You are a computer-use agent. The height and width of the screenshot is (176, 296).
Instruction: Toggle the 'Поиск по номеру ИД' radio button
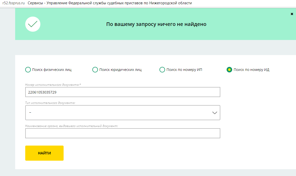pos(229,70)
